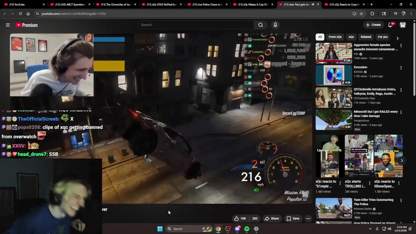Open menu for S1mple short

340,183
